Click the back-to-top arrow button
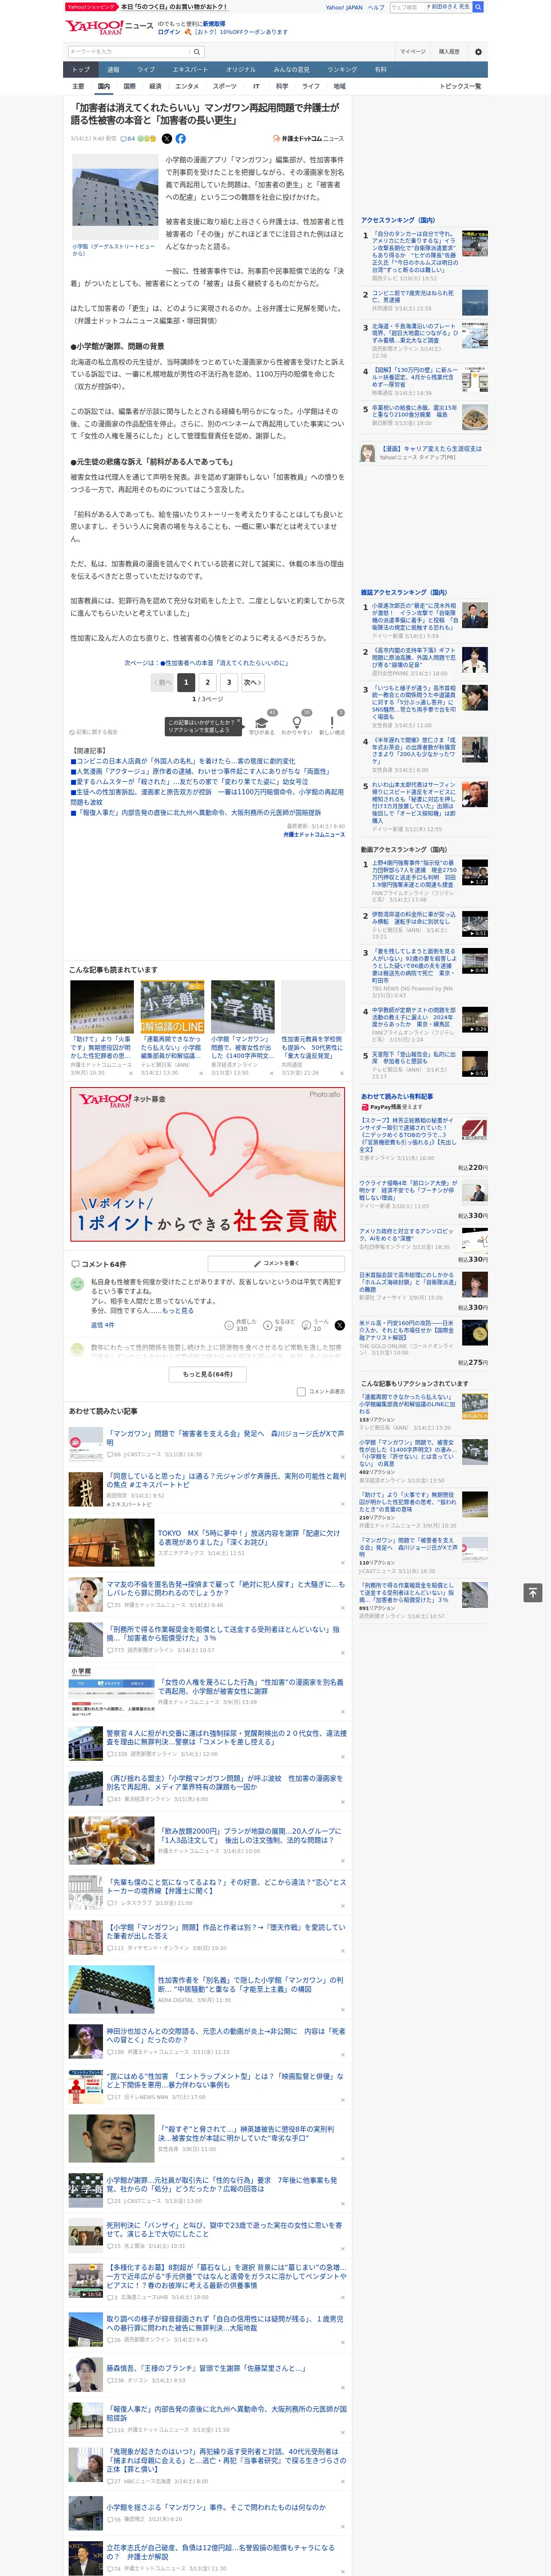 [x=533, y=1592]
